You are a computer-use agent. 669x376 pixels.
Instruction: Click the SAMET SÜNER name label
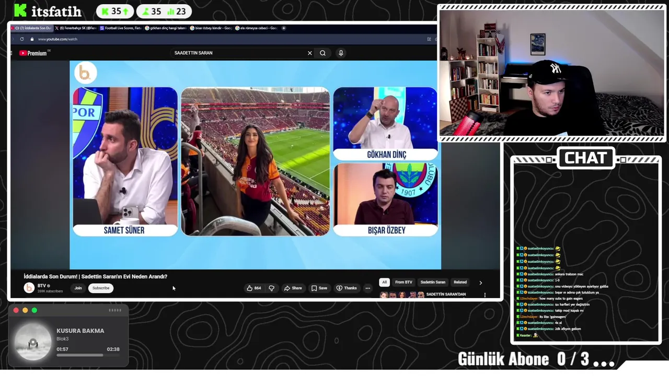[124, 230]
